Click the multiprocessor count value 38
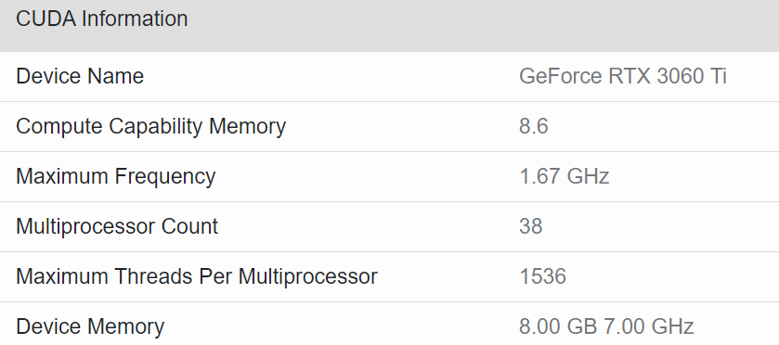Image resolution: width=779 pixels, height=345 pixels. pyautogui.click(x=530, y=227)
